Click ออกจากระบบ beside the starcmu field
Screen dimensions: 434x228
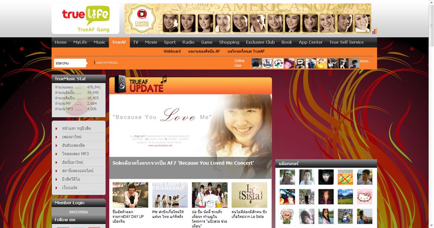point(107,63)
